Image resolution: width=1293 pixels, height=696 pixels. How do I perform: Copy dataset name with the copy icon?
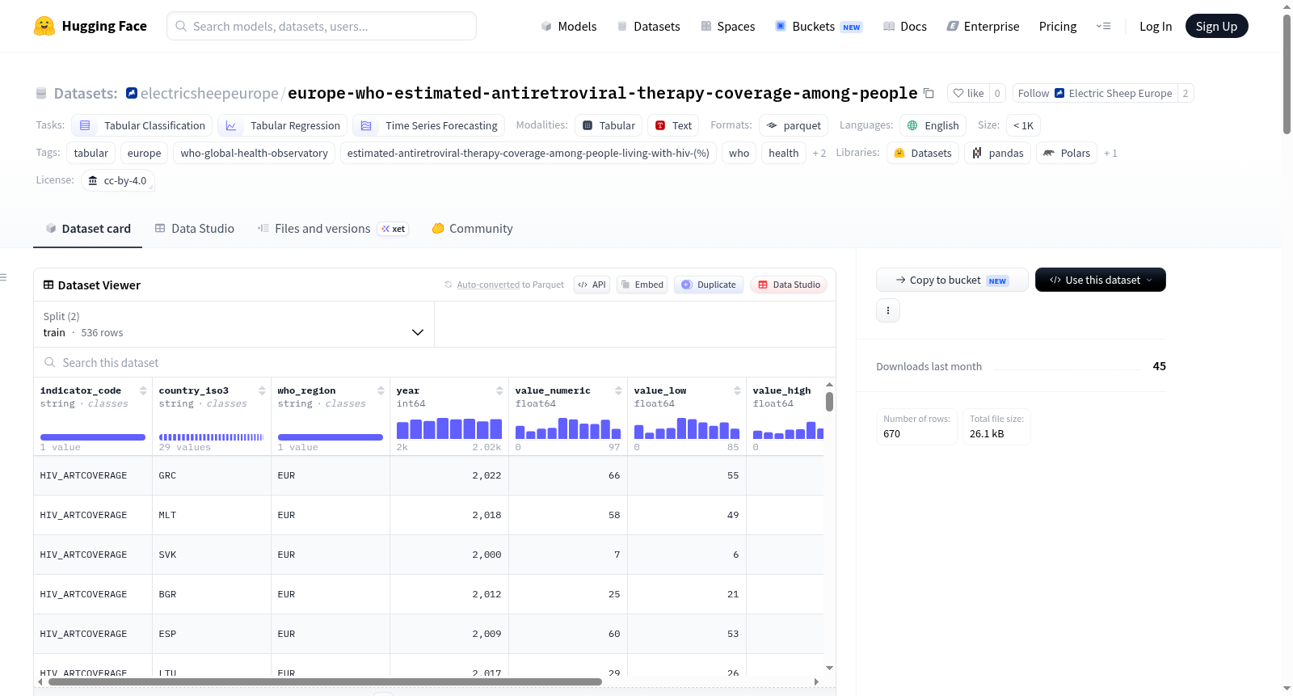point(929,93)
